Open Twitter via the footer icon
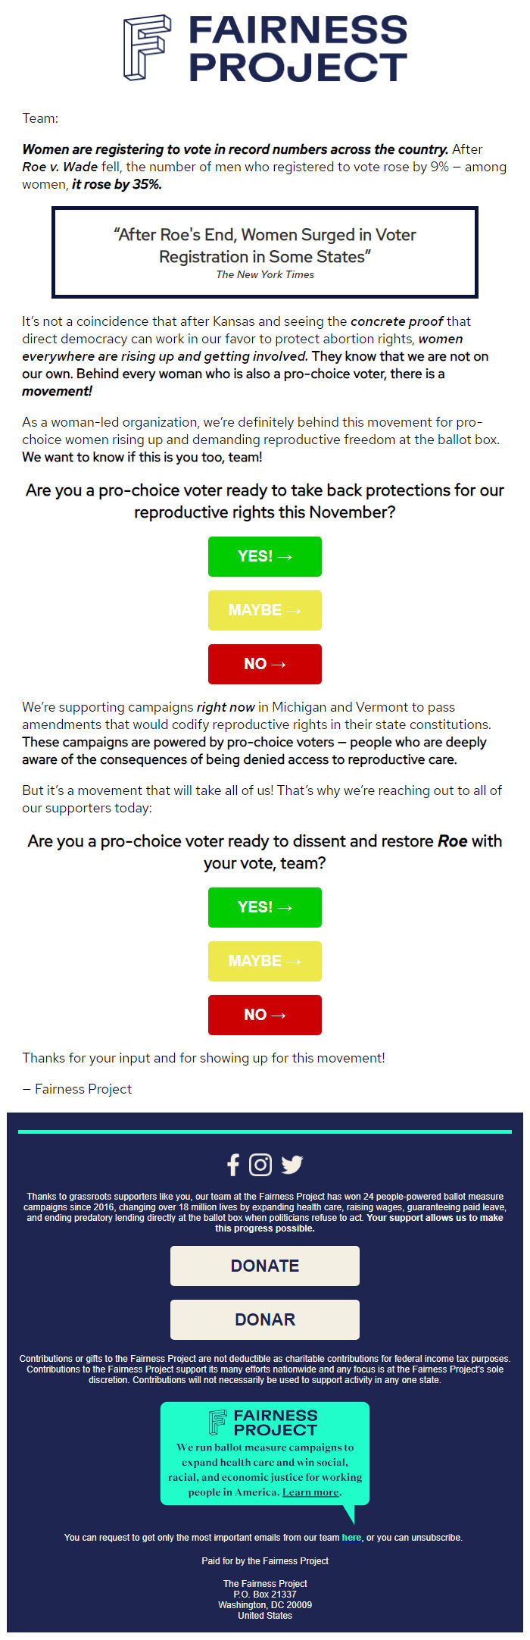 [x=291, y=1164]
